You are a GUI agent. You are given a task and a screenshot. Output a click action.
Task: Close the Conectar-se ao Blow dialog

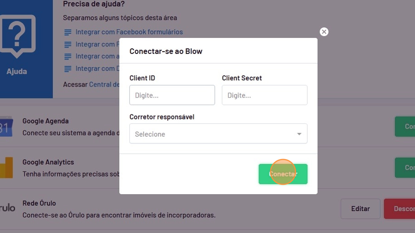click(x=324, y=32)
